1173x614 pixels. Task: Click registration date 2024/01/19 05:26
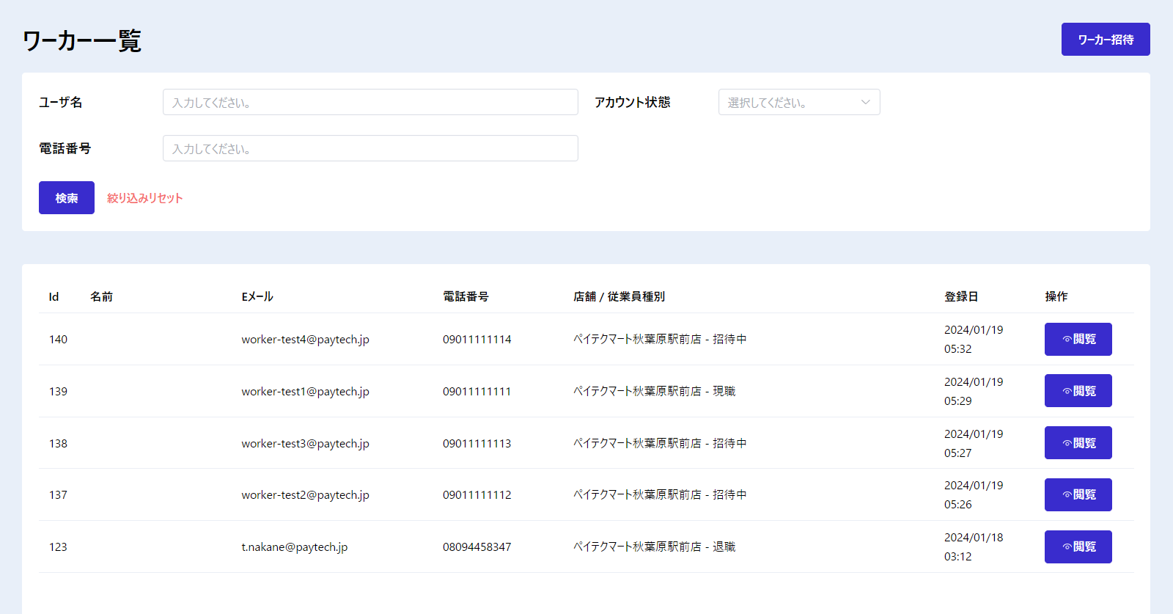point(974,495)
